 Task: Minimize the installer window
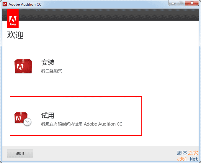coord(173,3)
